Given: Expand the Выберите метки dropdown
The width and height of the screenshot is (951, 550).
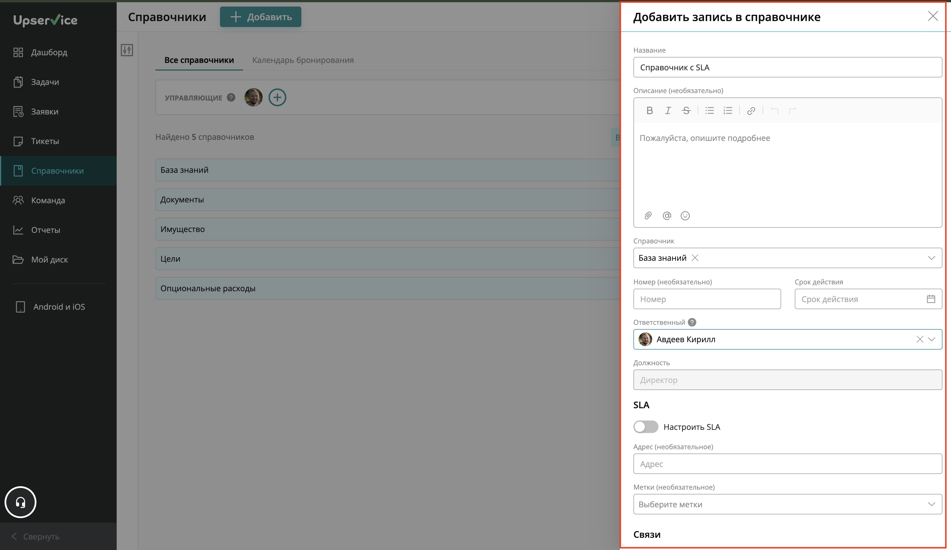Looking at the screenshot, I should [x=931, y=504].
